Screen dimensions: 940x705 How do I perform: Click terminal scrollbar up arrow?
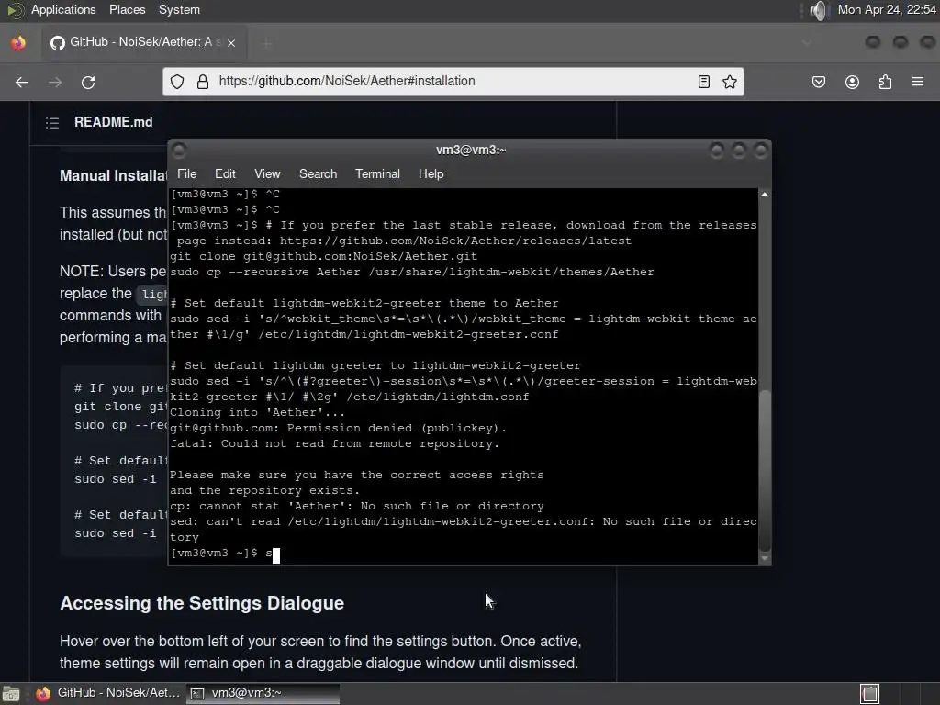coord(765,195)
